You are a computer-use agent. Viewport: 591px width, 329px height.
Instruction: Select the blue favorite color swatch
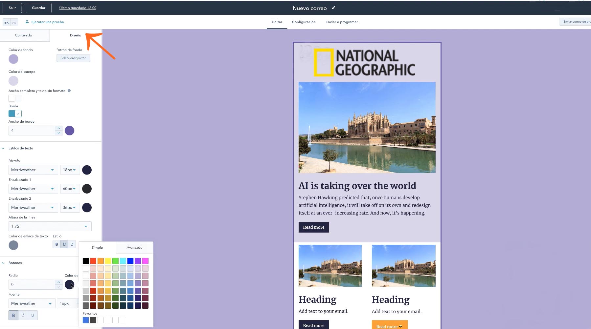[x=86, y=320]
